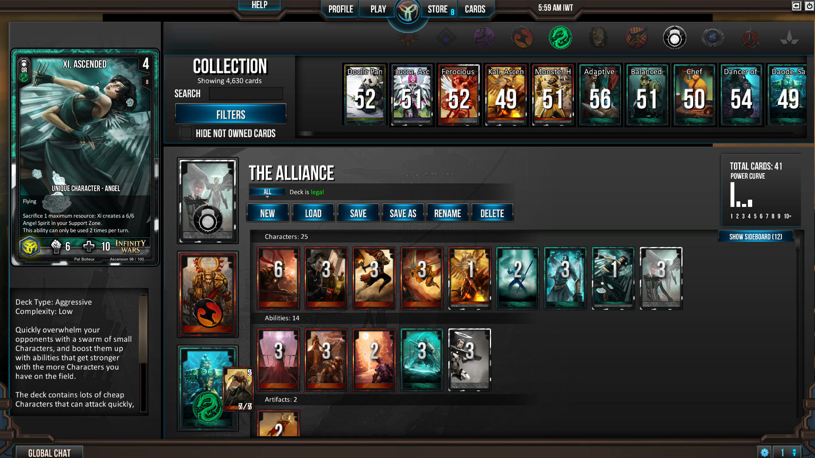Click the collection horizontal scrollbar
The height and width of the screenshot is (458, 815).
[x=545, y=134]
